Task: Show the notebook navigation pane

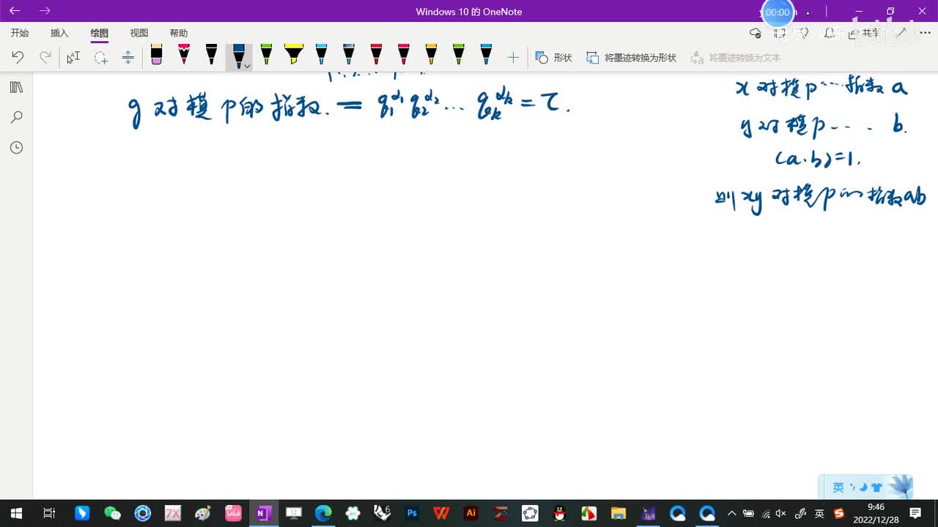Action: [16, 87]
